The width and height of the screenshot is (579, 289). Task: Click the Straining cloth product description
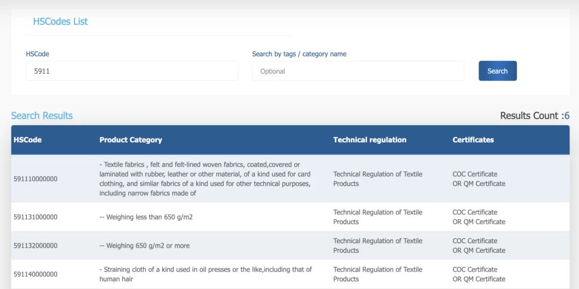point(206,274)
